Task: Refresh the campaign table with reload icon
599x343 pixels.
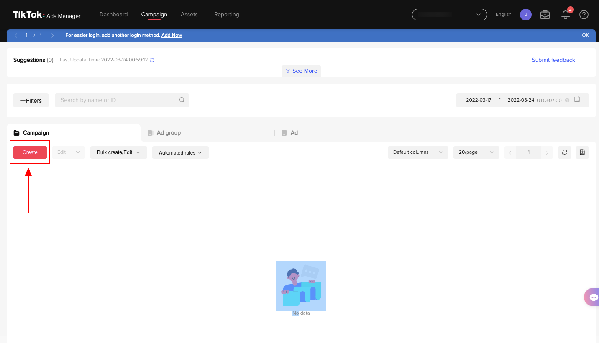Action: pyautogui.click(x=564, y=152)
